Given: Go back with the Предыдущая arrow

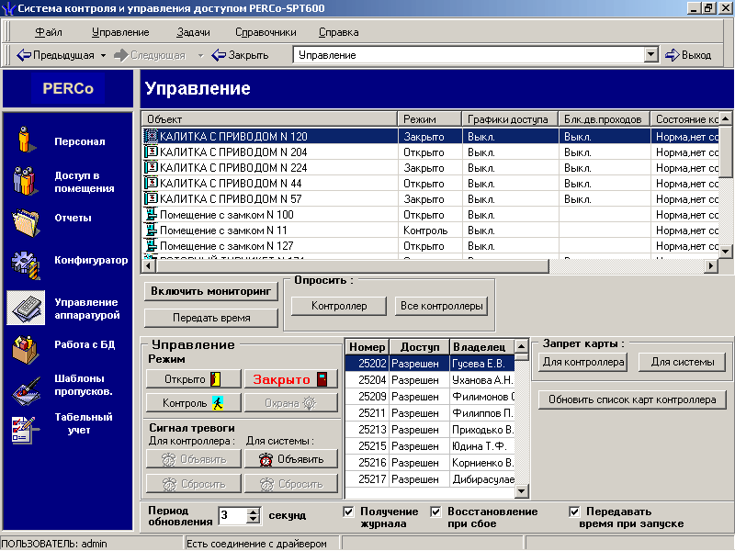Looking at the screenshot, I should 55,55.
